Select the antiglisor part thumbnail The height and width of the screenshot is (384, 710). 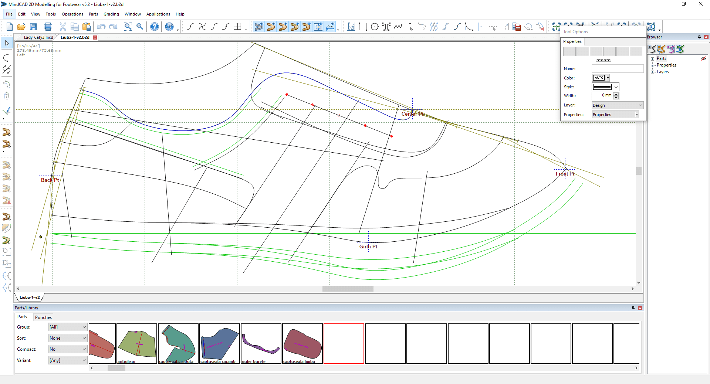[x=137, y=344]
